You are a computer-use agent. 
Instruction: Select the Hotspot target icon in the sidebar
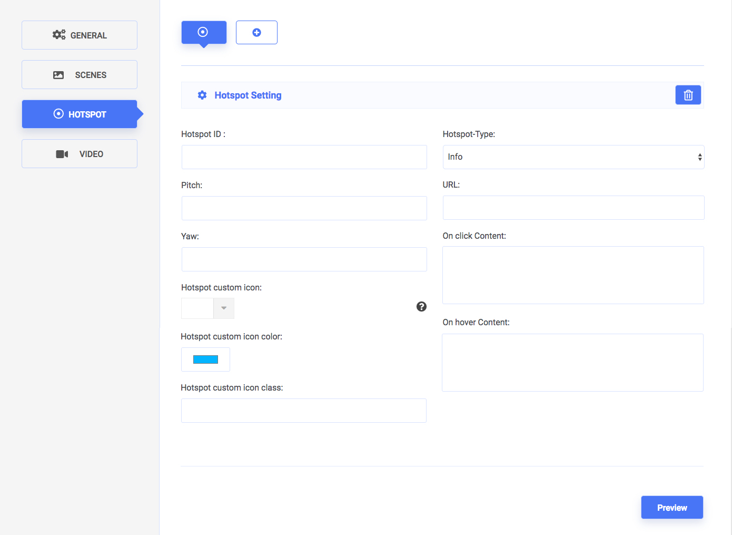point(59,114)
